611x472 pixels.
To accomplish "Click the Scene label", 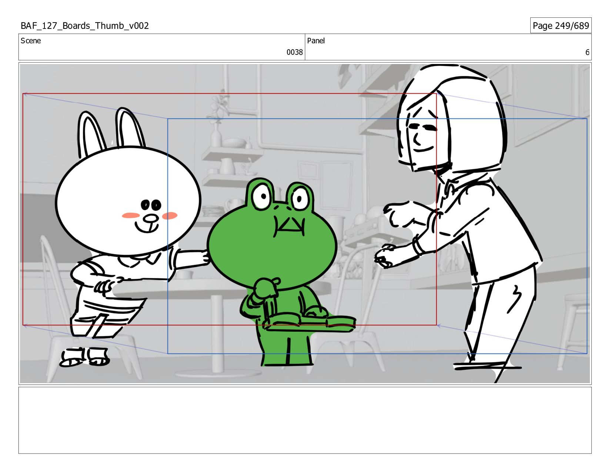I will [31, 41].
